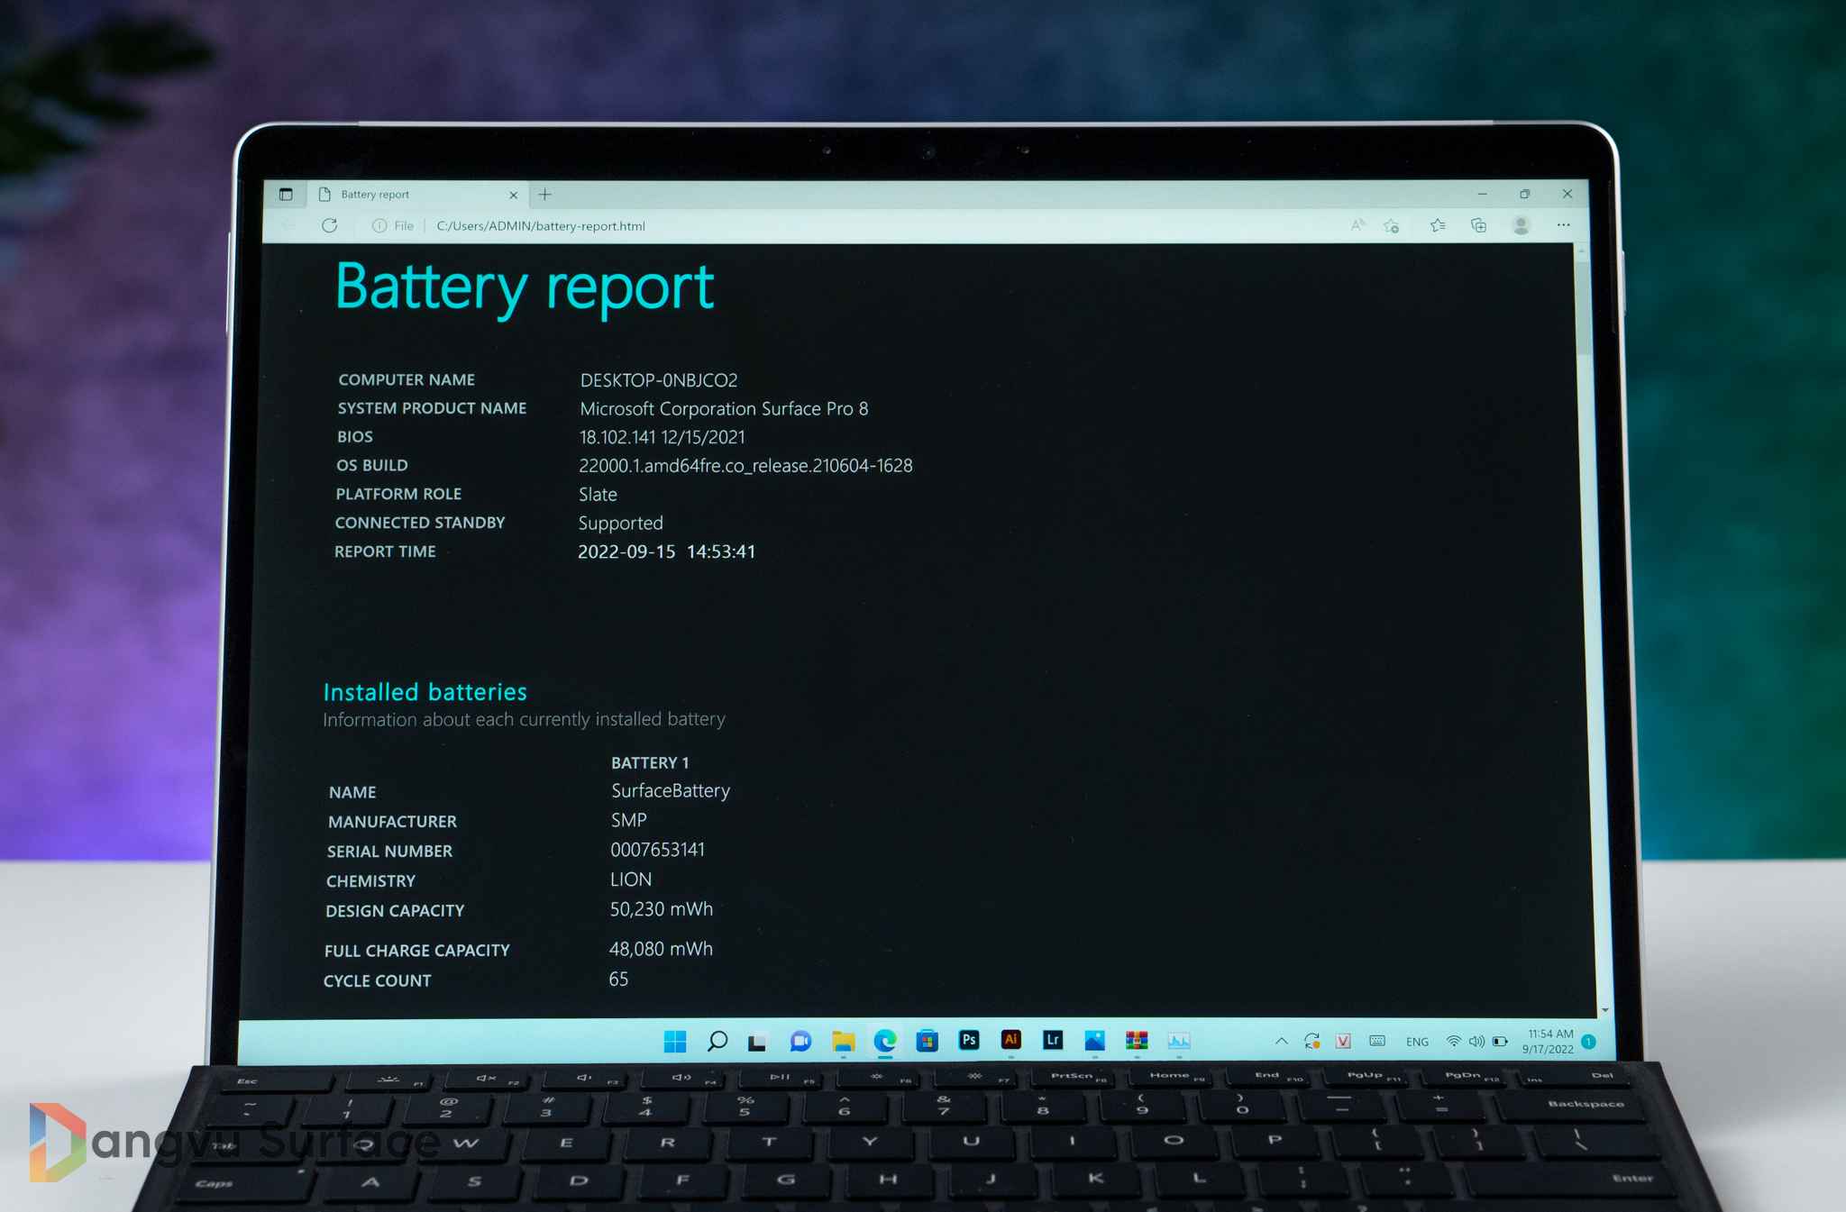1846x1212 pixels.
Task: Open the Collections panel
Action: coord(1478,225)
